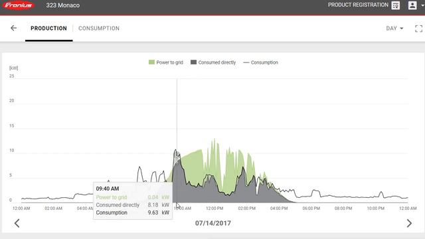Go back using the left arrow
The width and height of the screenshot is (425, 239).
(13, 28)
